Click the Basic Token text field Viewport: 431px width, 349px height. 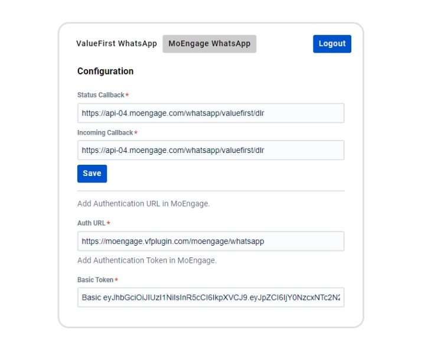(210, 298)
